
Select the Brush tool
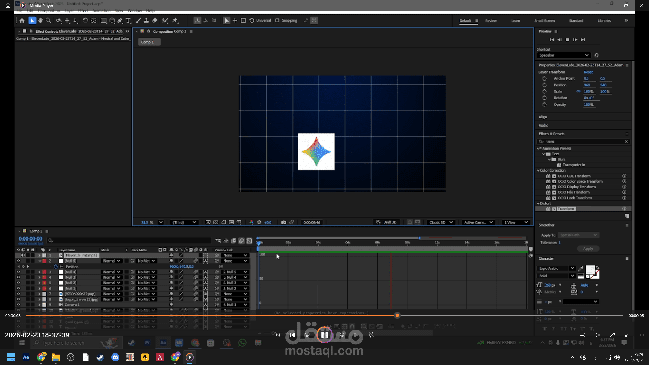138,21
